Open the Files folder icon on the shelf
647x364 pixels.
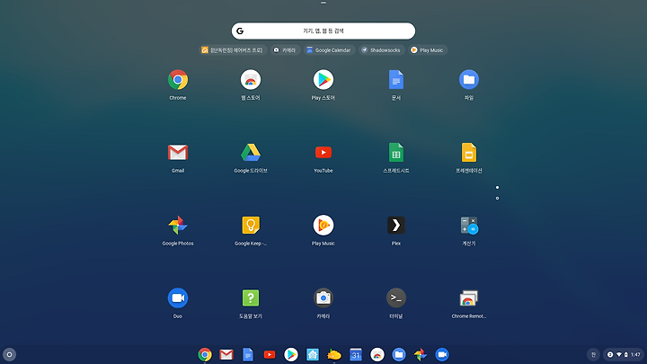[x=399, y=354]
